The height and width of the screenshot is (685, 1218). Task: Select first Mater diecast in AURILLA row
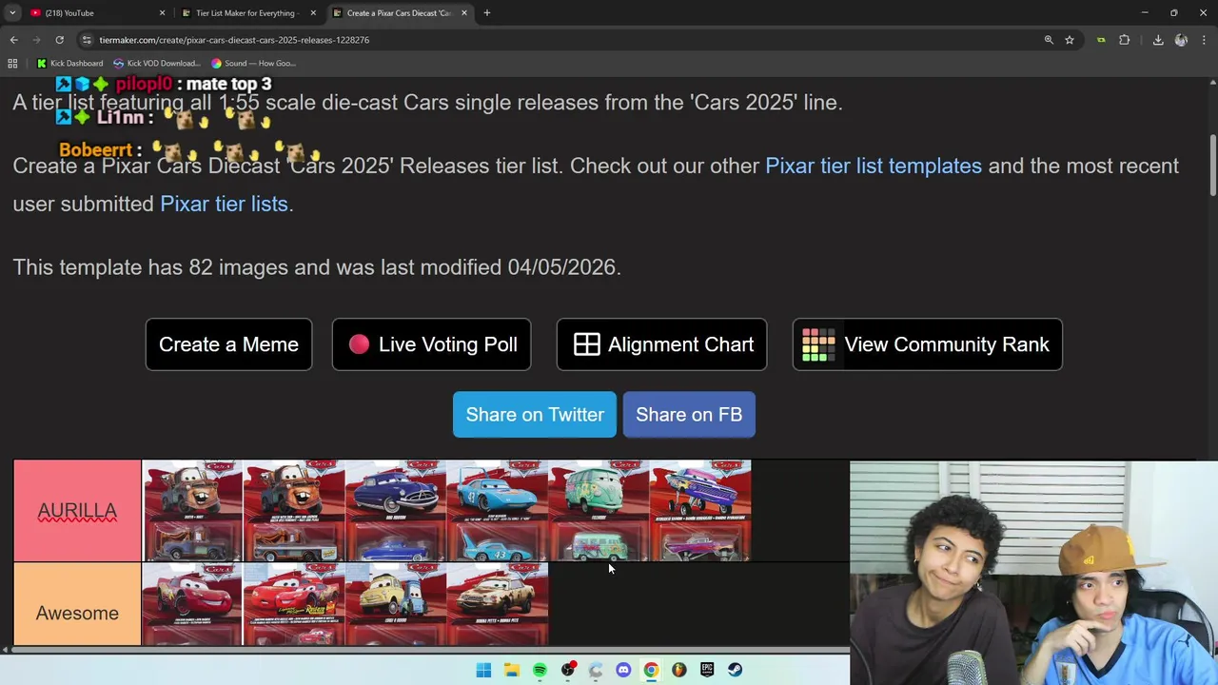pyautogui.click(x=192, y=511)
